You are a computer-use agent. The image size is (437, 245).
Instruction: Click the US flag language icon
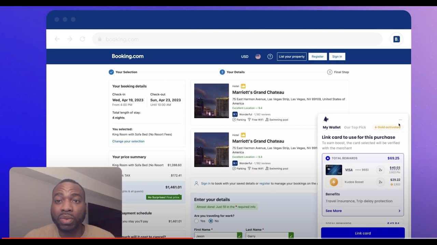tap(258, 56)
